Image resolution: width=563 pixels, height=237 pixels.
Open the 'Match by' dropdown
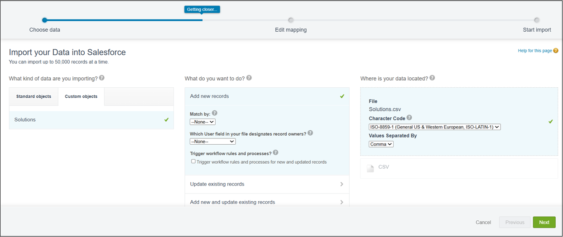click(202, 122)
